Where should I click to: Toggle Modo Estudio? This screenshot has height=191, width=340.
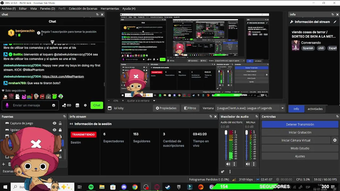(300, 148)
